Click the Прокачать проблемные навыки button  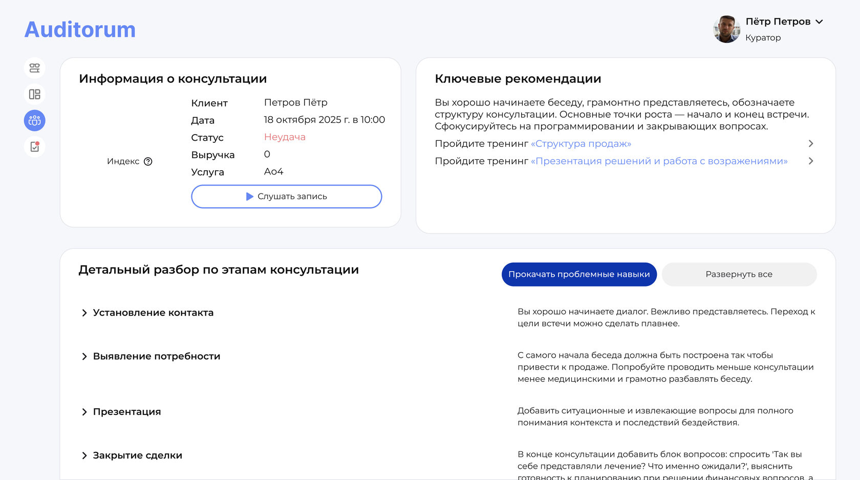point(578,274)
